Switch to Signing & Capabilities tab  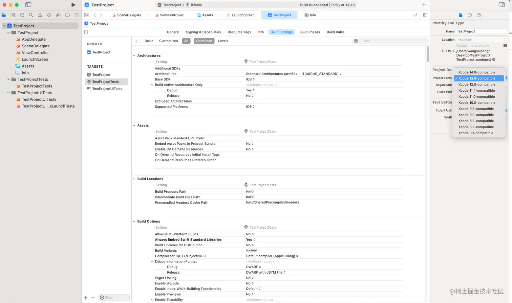tap(203, 32)
